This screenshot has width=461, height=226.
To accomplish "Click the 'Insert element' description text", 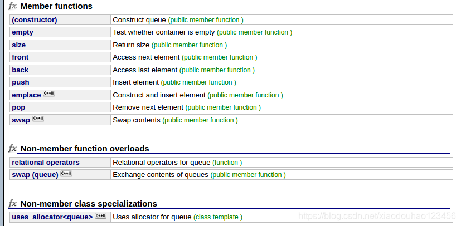I will 136,82.
